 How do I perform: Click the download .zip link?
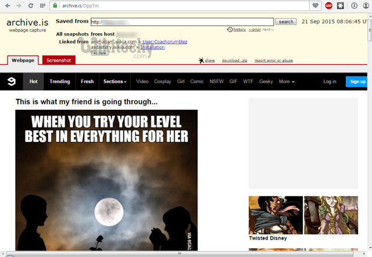click(x=235, y=60)
